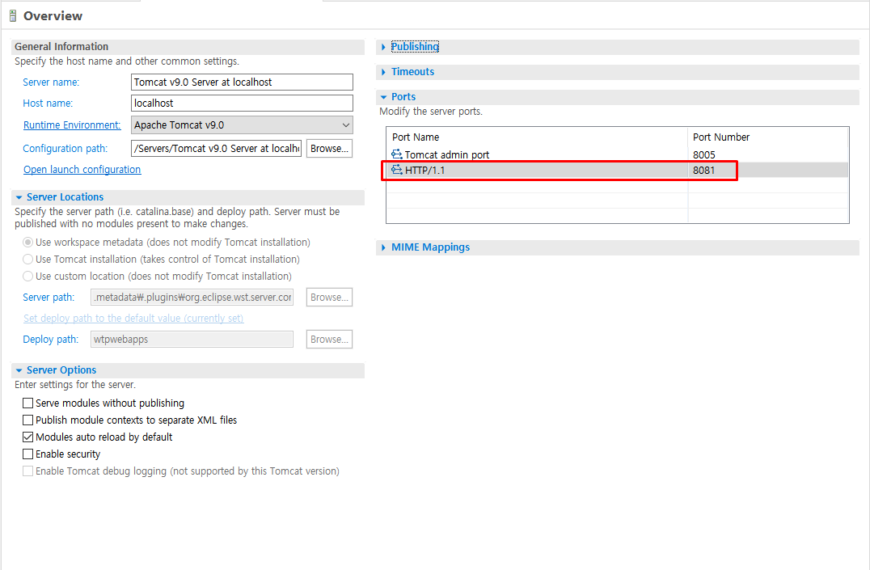The width and height of the screenshot is (870, 570).
Task: Check Publish module contexts to separate XML files
Action: [x=27, y=420]
